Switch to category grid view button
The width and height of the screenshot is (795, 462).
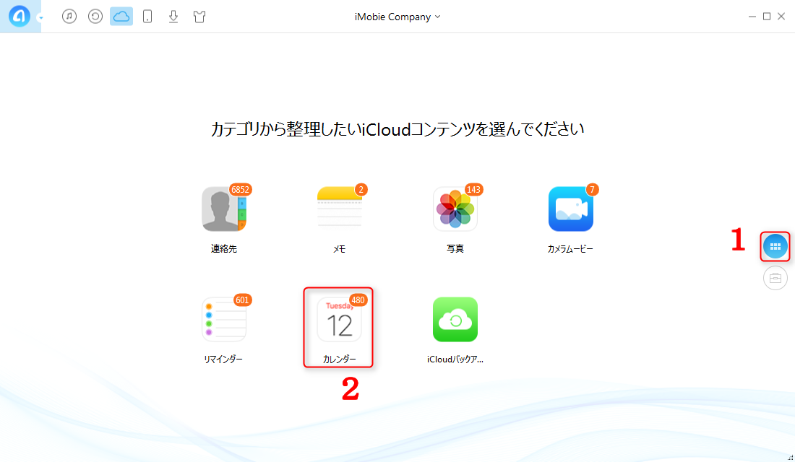coord(775,247)
